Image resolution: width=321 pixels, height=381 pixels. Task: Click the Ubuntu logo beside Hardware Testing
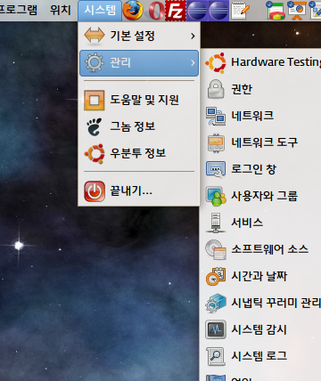tap(216, 62)
